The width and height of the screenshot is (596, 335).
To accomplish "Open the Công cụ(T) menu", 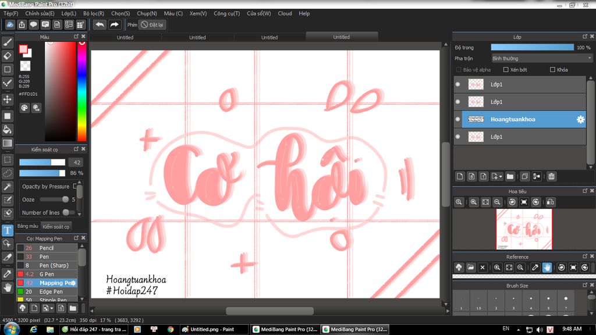I will [226, 13].
